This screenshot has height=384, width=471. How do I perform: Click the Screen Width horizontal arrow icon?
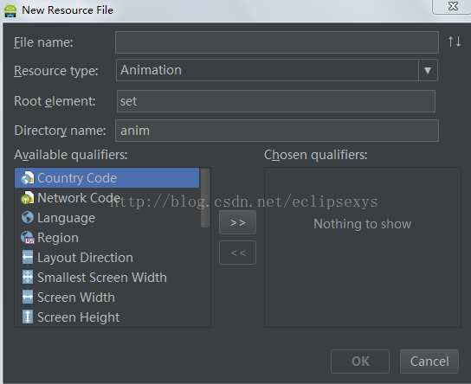[x=28, y=297]
